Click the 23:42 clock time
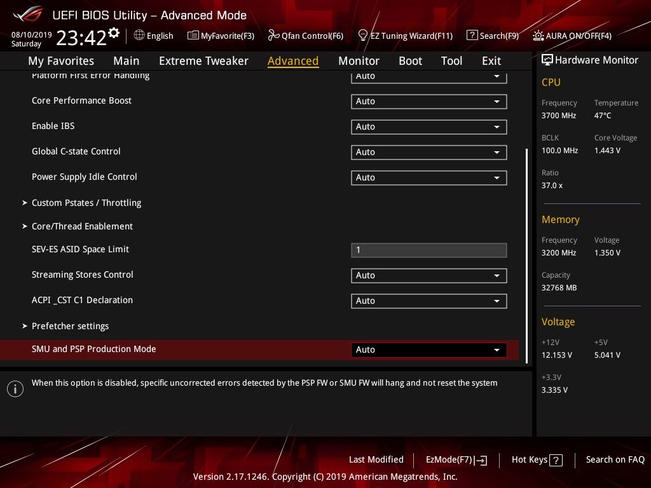The height and width of the screenshot is (488, 651). click(x=81, y=38)
